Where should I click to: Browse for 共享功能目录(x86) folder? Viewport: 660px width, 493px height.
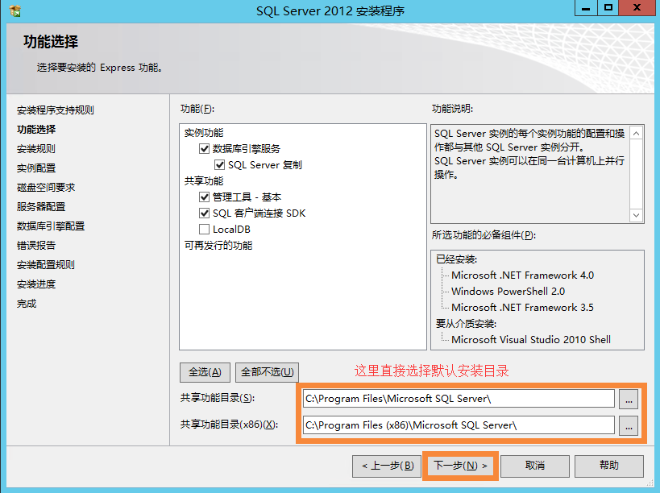pos(629,425)
